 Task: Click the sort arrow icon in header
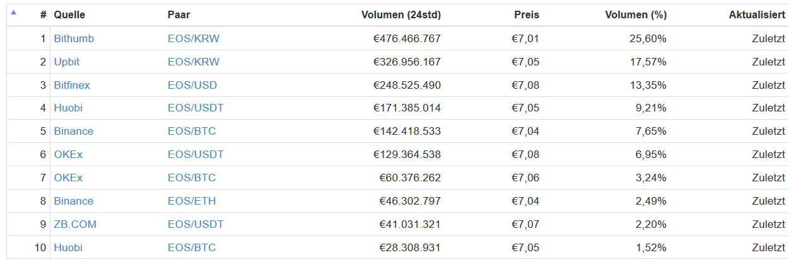point(14,12)
